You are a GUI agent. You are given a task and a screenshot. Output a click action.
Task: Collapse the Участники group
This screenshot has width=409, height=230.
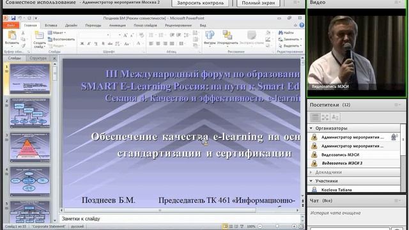tap(311, 181)
